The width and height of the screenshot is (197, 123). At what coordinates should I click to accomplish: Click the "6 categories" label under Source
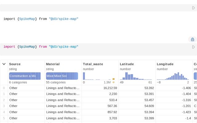[x=18, y=82]
